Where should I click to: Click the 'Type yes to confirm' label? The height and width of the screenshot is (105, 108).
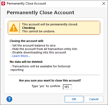coord(46,86)
